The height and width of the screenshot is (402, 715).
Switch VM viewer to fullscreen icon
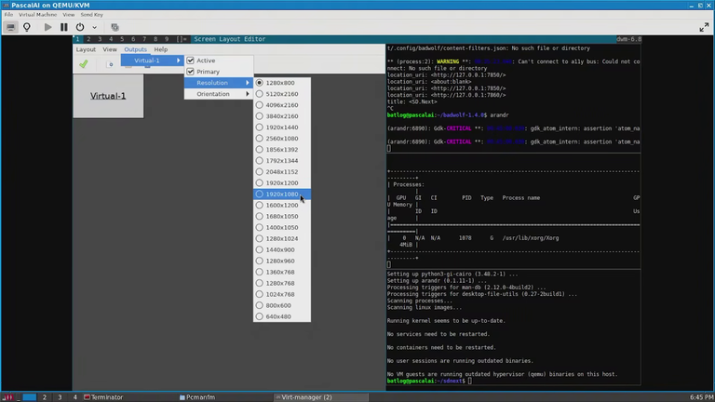click(704, 27)
